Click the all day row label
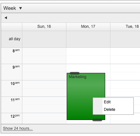 point(14,39)
